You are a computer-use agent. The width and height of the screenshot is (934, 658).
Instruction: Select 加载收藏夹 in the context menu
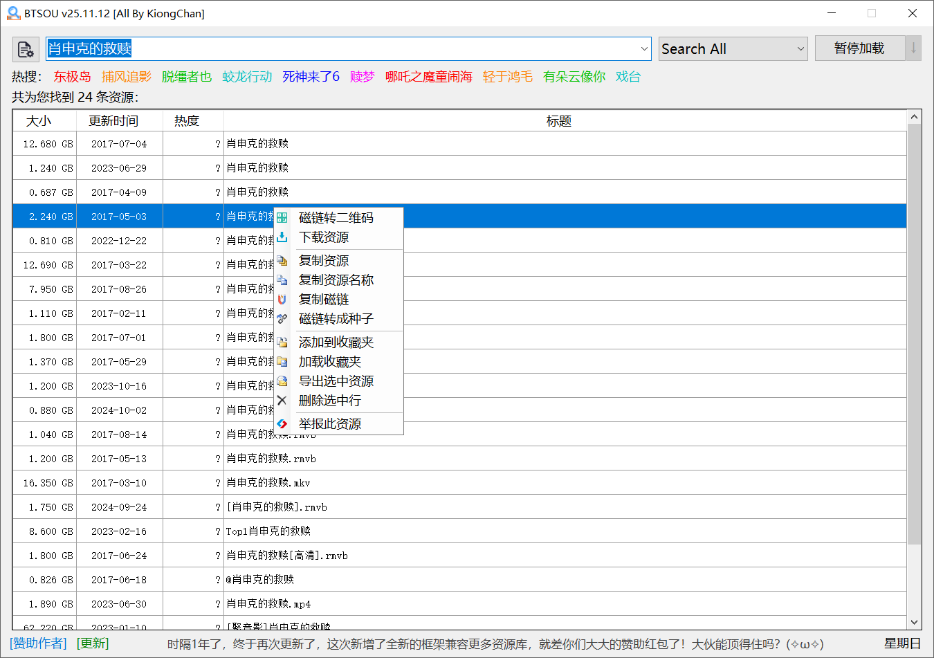(x=331, y=361)
